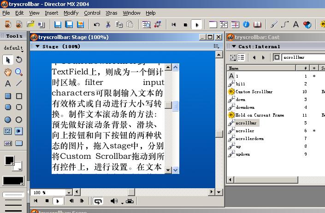Select the Magnifying Glass tool
The width and height of the screenshot is (325, 213).
[x=19, y=72]
